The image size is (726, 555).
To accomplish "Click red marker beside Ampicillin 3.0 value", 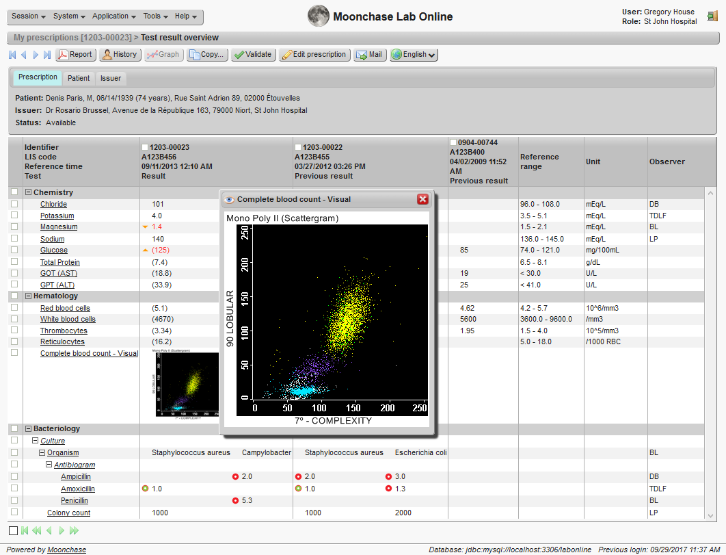I will 388,476.
